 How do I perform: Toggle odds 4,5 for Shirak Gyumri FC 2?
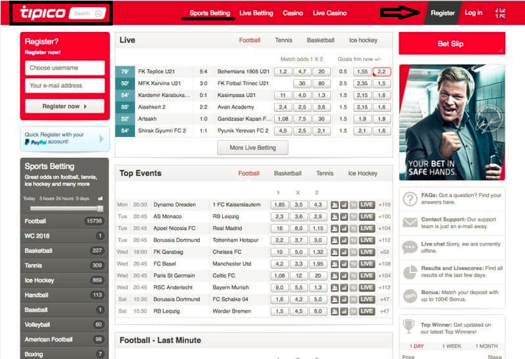283,131
